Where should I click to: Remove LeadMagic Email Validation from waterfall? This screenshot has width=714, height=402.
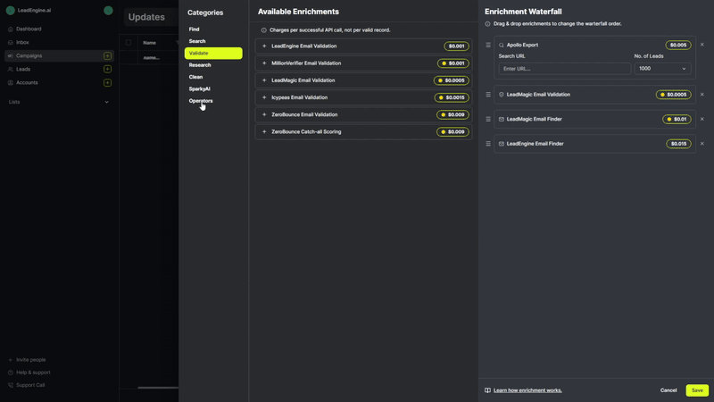pyautogui.click(x=702, y=95)
